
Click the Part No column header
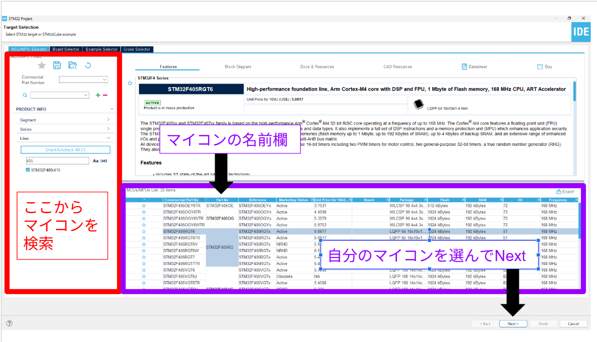pos(222,200)
